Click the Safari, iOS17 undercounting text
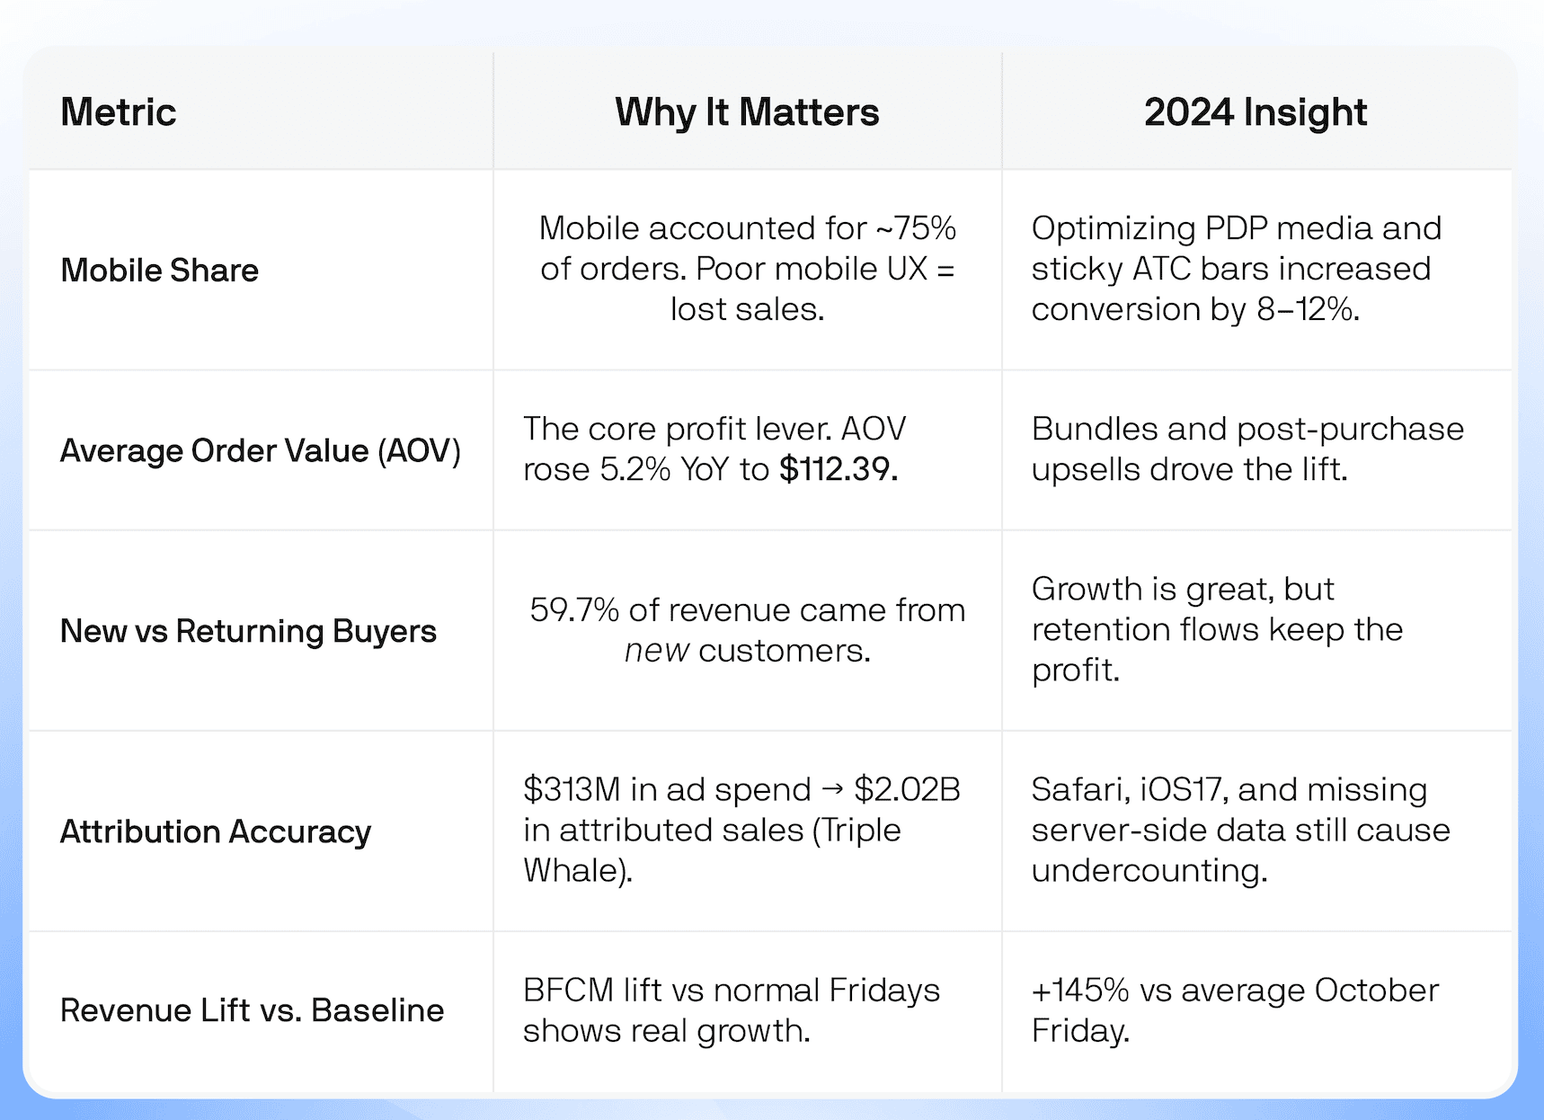The image size is (1544, 1120). click(1239, 830)
